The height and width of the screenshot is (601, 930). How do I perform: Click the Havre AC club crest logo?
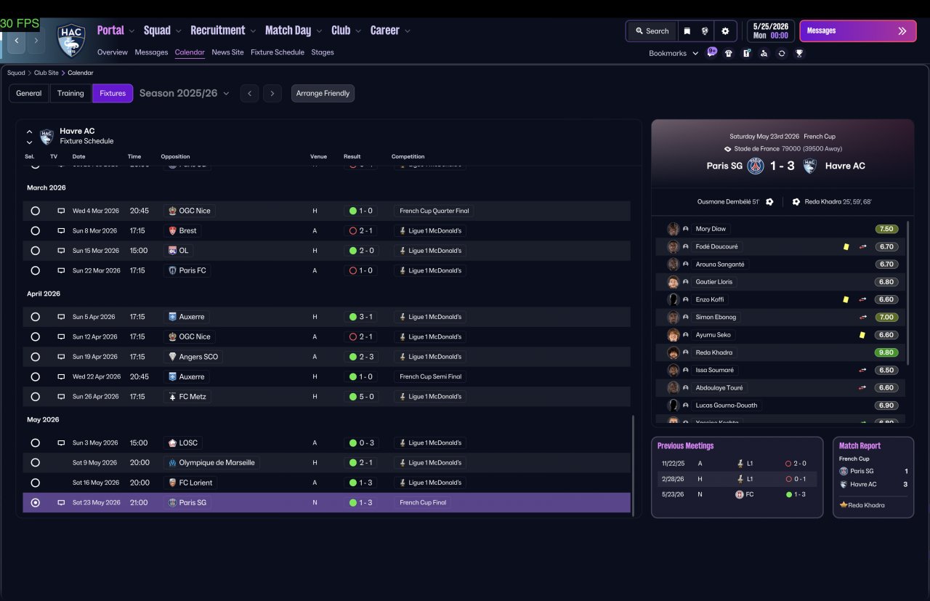71,40
